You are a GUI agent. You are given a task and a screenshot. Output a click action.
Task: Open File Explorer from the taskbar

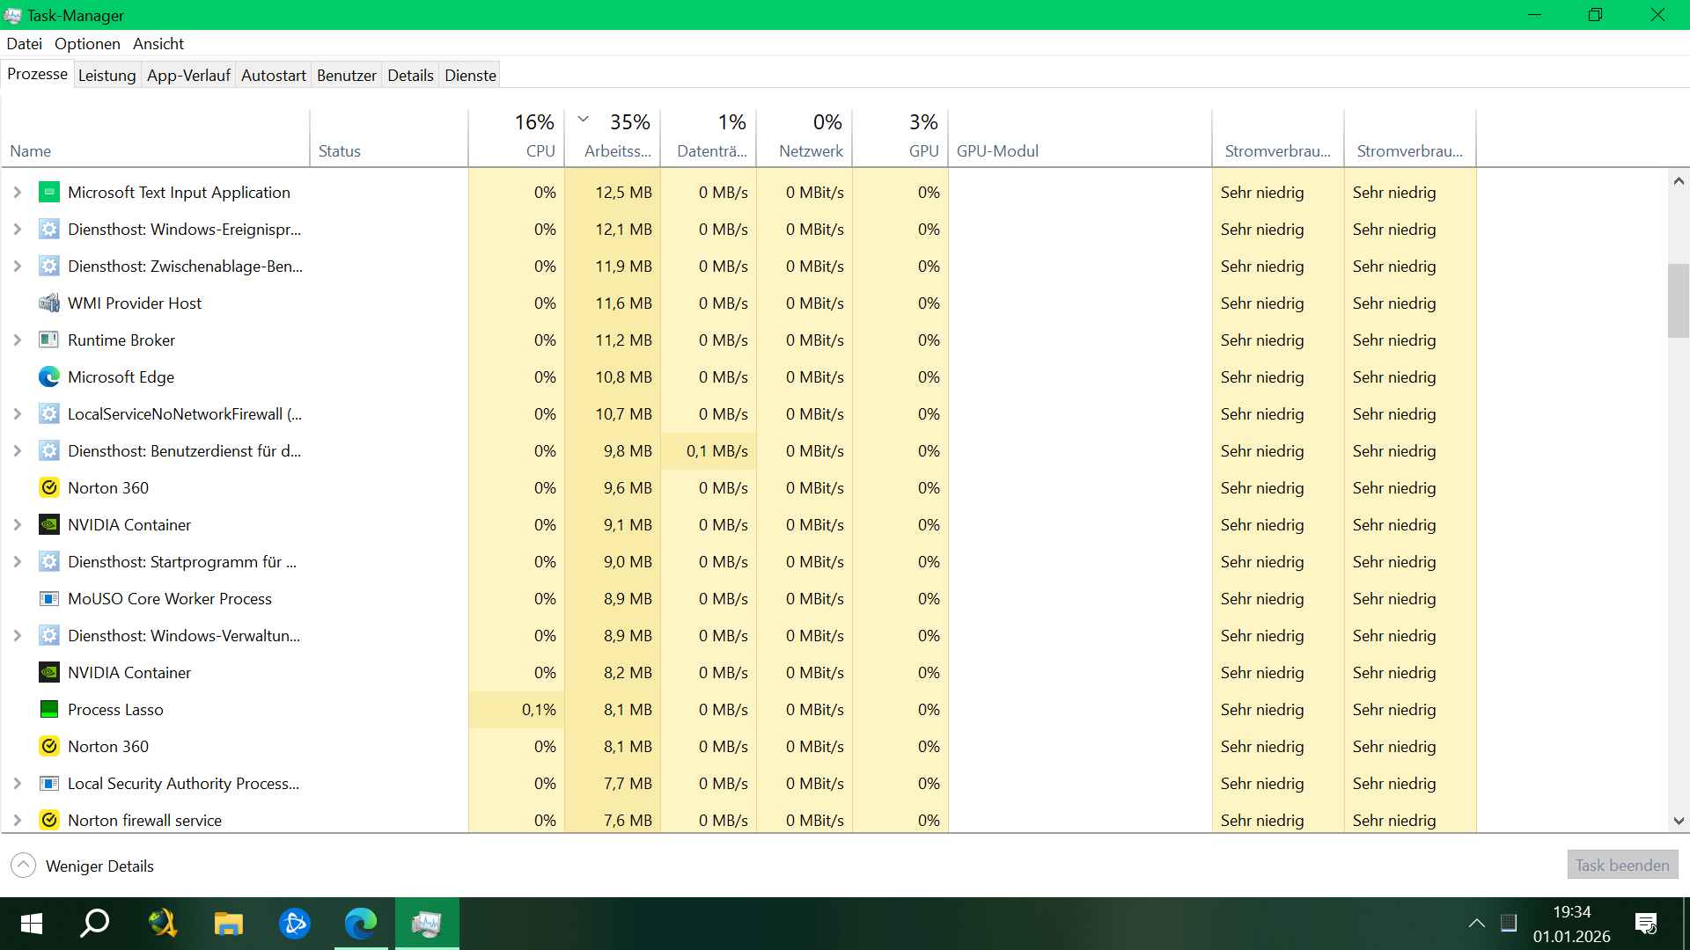[x=229, y=924]
